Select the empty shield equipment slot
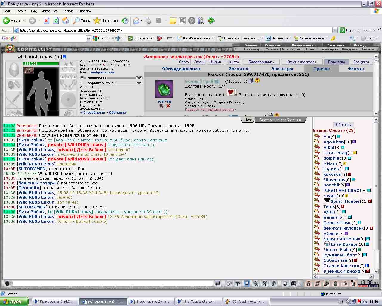This screenshot has width=382, height=306. (x=68, y=100)
